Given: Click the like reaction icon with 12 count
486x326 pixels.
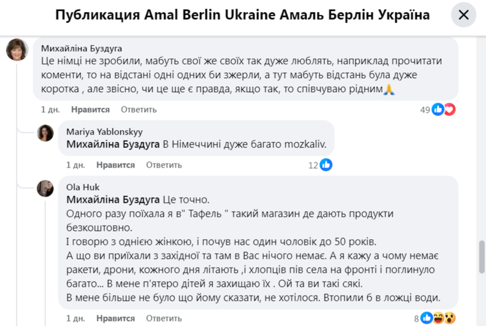Looking at the screenshot, I should pyautogui.click(x=326, y=165).
